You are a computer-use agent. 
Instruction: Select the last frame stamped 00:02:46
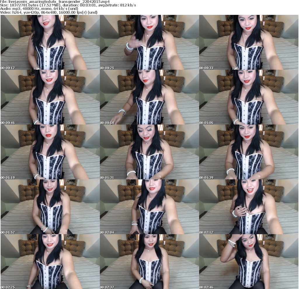(x=249, y=262)
